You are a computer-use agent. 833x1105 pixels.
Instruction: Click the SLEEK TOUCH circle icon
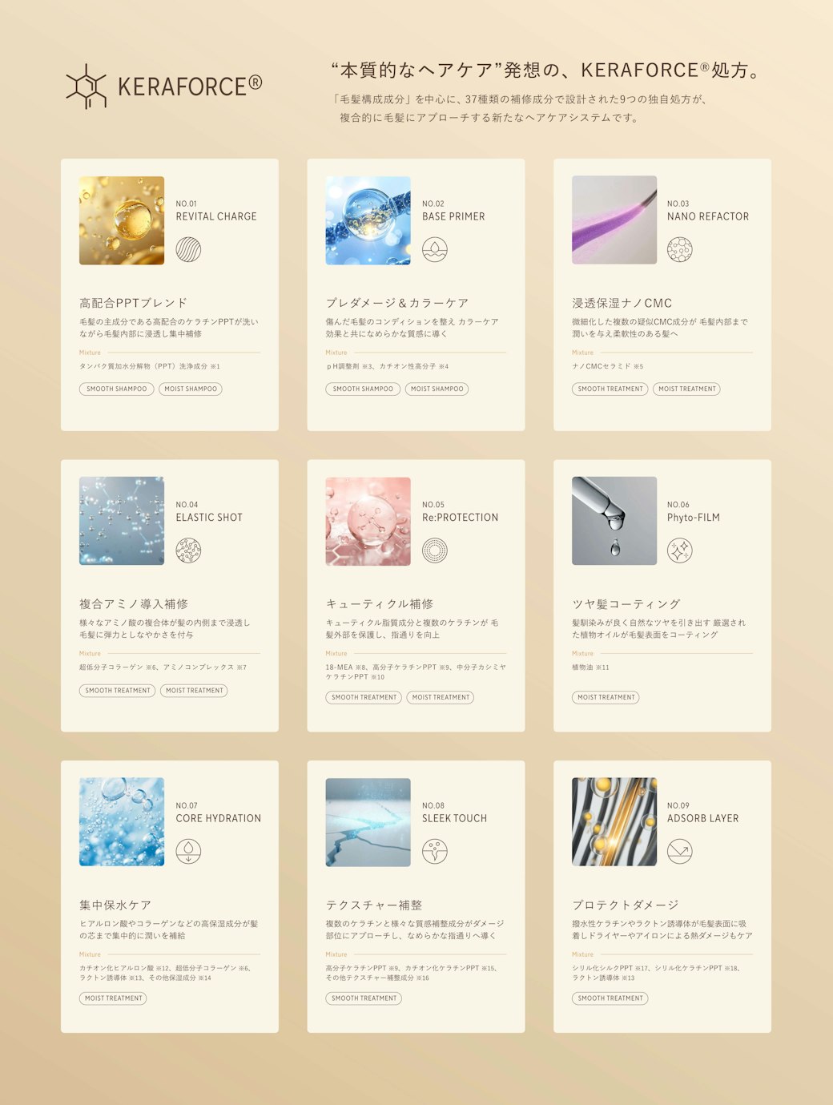point(434,851)
